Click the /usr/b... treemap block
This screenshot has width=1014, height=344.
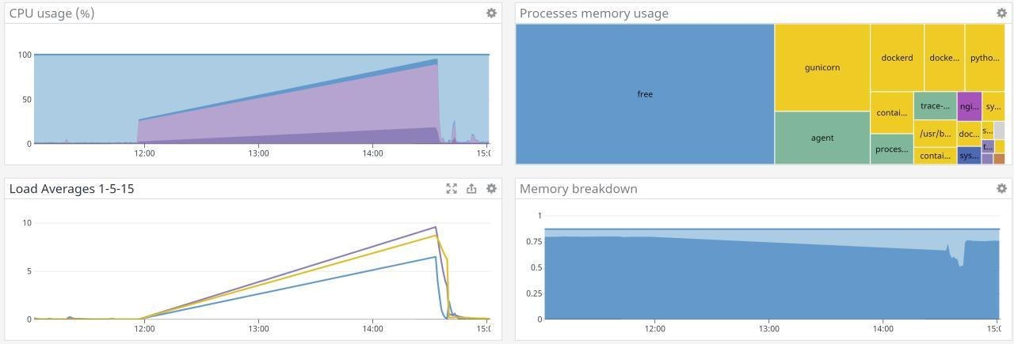(935, 134)
